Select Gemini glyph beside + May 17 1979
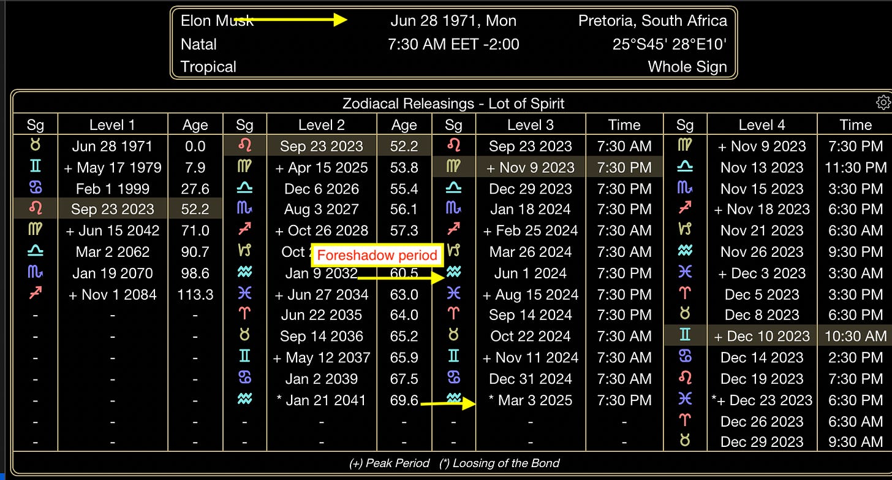 [35, 167]
